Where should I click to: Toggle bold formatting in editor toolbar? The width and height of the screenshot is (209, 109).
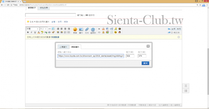click(x=28, y=32)
